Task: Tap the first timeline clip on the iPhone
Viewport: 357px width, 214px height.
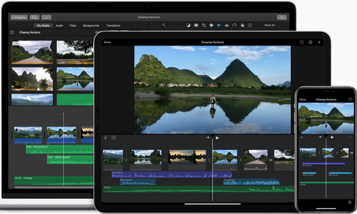Action: point(308,153)
